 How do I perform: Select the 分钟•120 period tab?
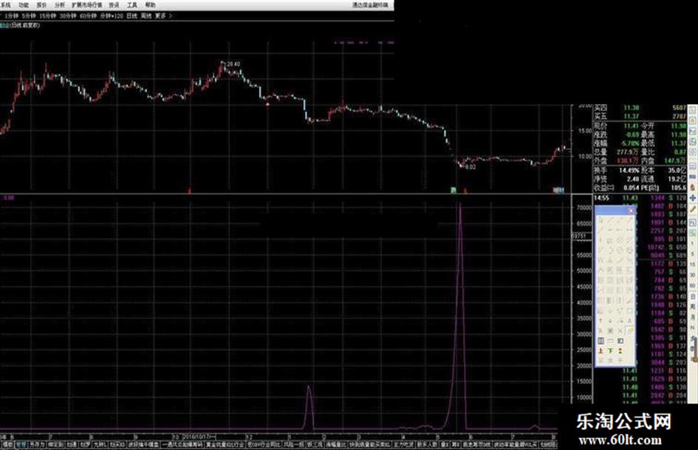(112, 16)
